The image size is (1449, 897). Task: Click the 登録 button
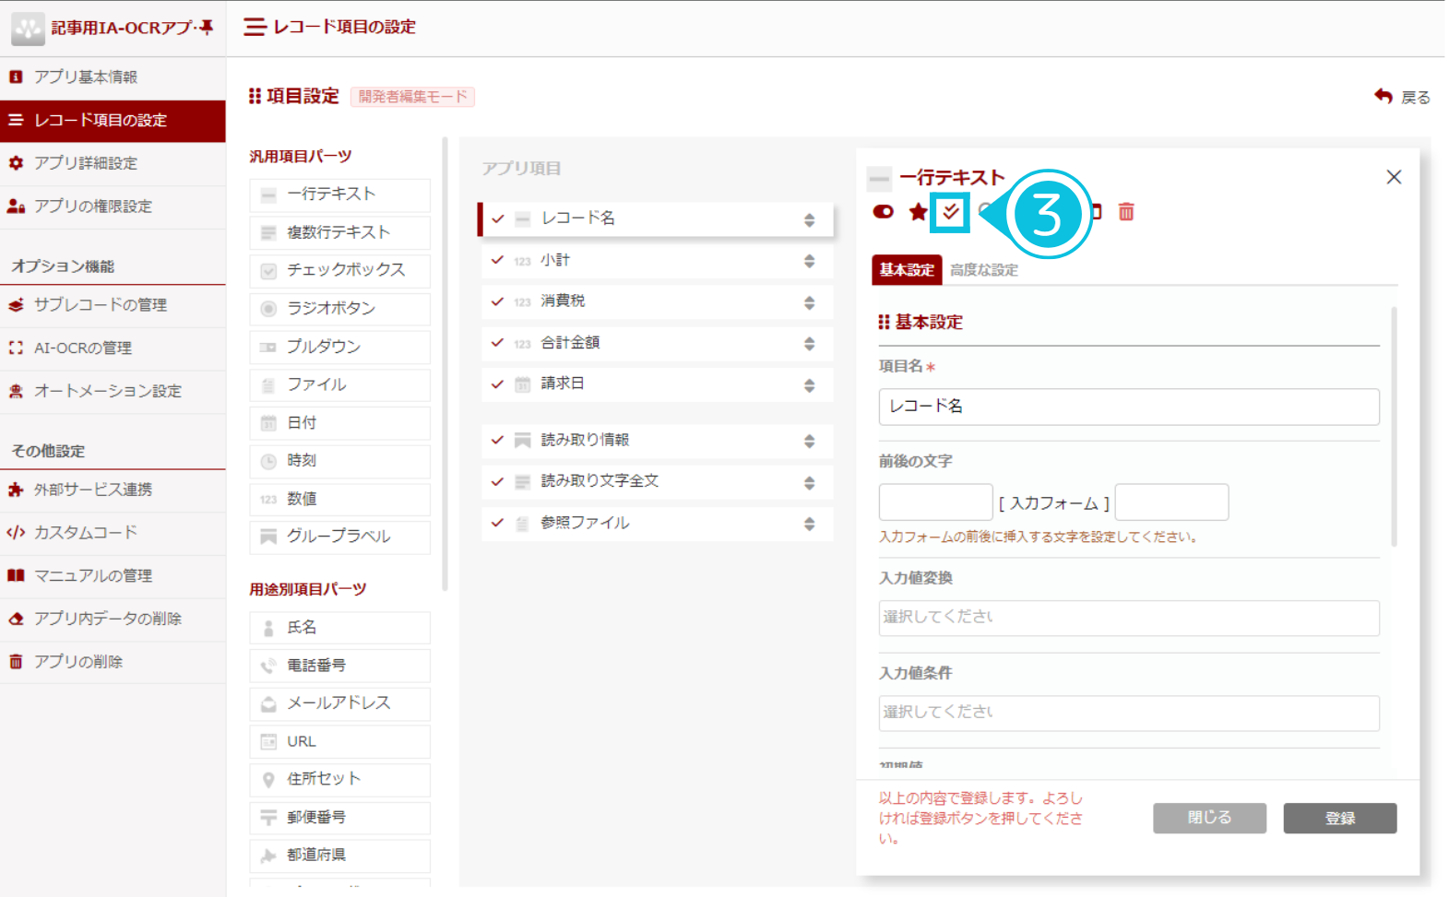1339,818
